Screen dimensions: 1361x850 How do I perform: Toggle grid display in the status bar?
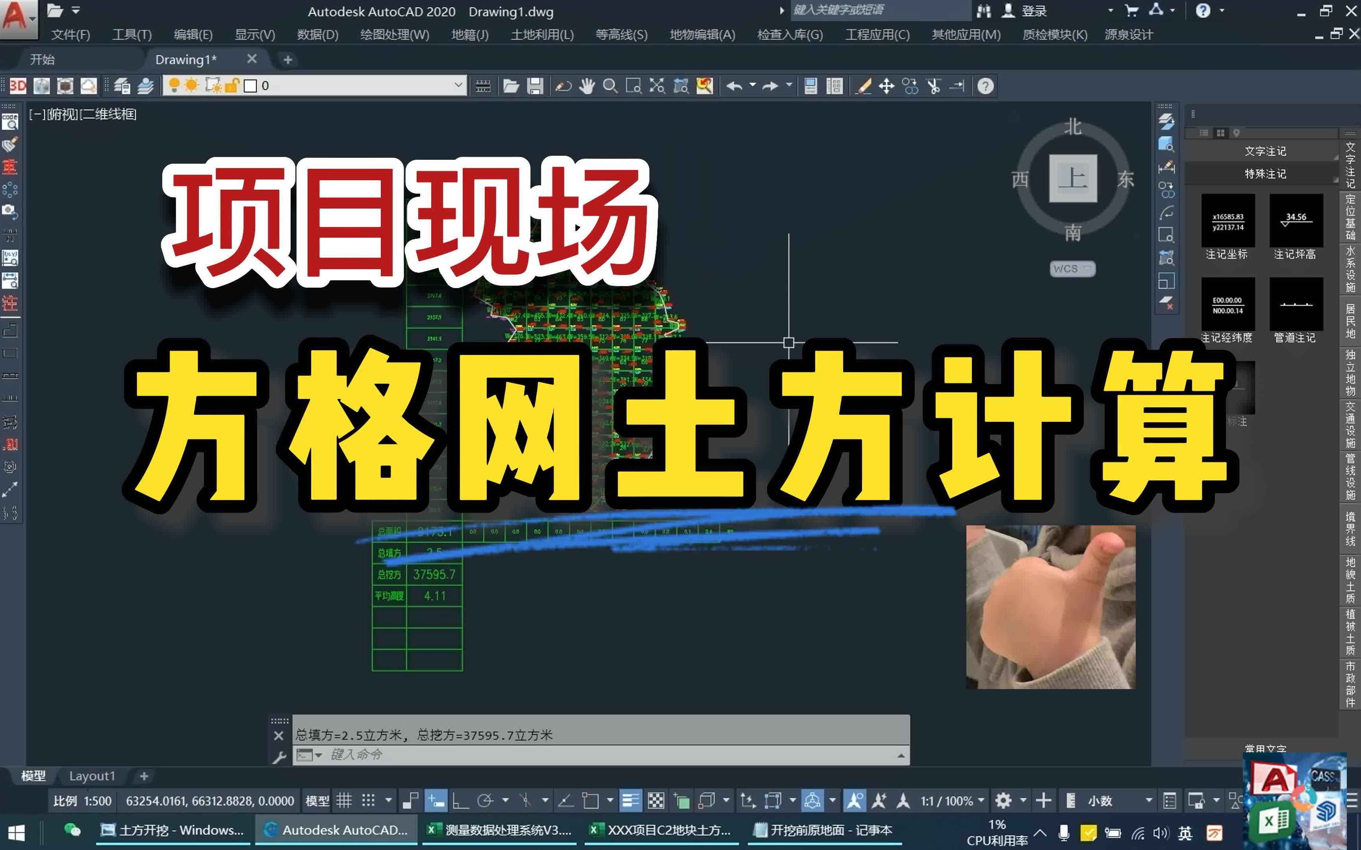[344, 800]
